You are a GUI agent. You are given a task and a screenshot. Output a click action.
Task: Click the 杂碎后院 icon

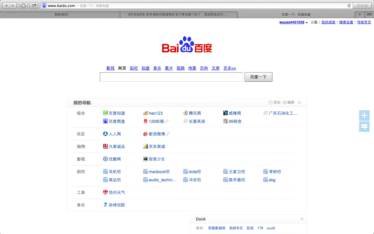[105, 205]
